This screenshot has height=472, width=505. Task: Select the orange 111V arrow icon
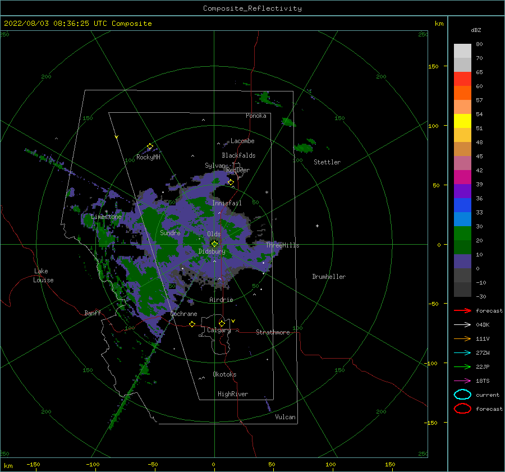pyautogui.click(x=462, y=338)
